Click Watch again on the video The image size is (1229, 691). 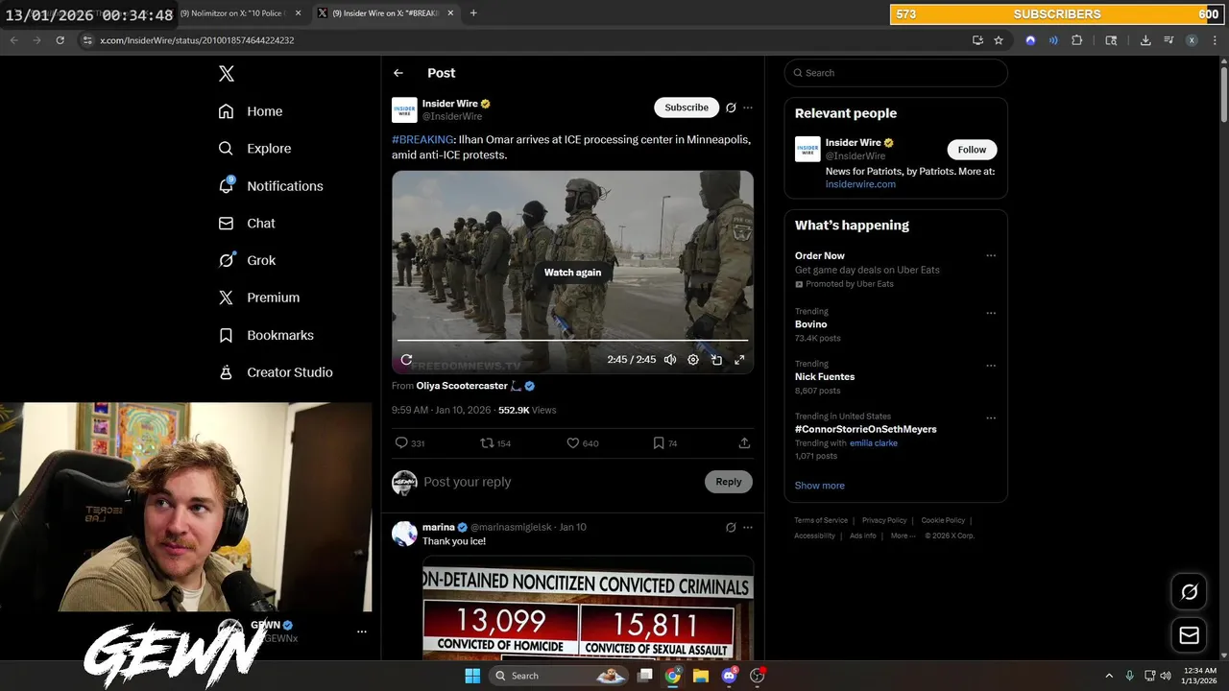[572, 273]
